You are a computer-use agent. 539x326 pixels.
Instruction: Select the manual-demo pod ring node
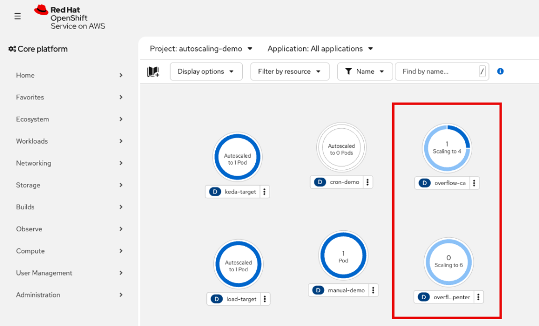(x=343, y=256)
